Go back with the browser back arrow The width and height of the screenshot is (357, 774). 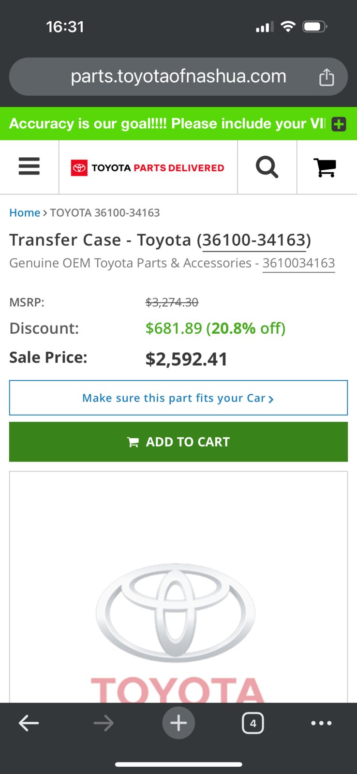click(x=29, y=723)
